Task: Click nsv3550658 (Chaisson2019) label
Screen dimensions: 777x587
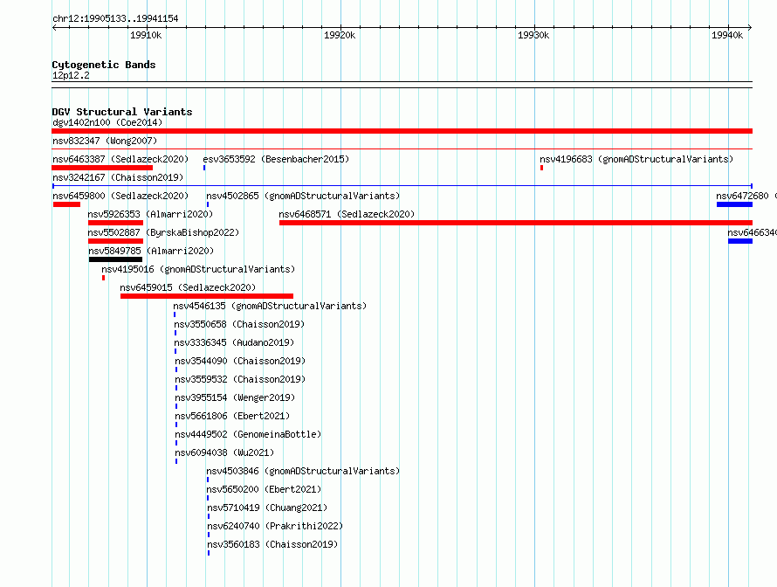Action: pyautogui.click(x=239, y=324)
